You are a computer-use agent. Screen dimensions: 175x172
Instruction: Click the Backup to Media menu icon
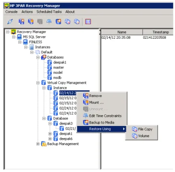click(x=86, y=122)
